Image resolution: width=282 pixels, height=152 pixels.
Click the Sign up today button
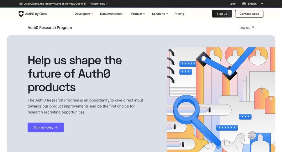[46, 127]
